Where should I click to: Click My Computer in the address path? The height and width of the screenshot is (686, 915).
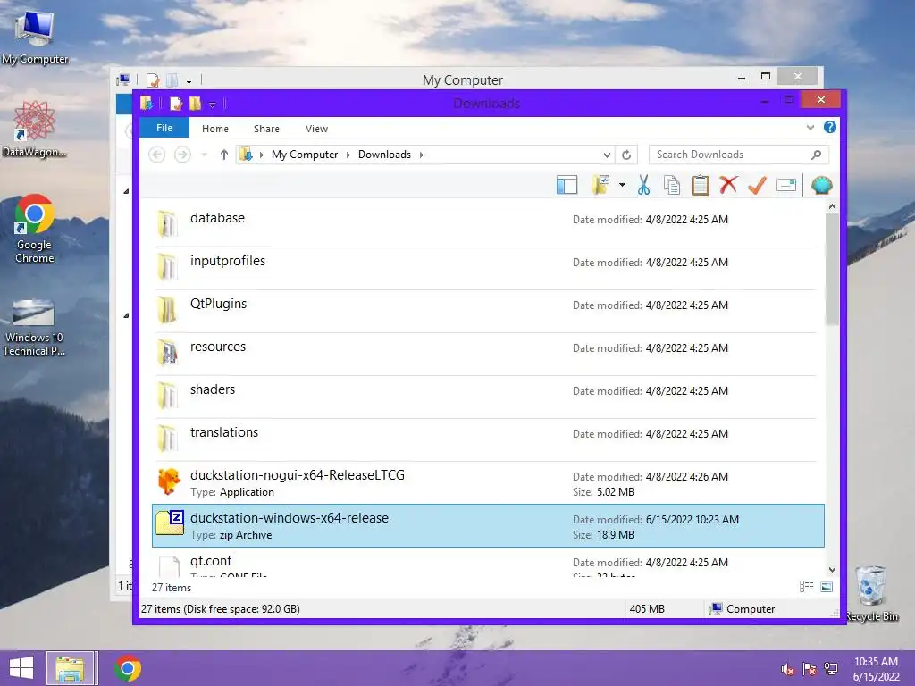coord(305,155)
